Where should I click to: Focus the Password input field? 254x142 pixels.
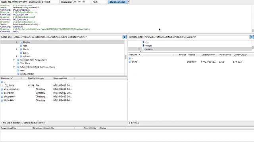click(82, 2)
